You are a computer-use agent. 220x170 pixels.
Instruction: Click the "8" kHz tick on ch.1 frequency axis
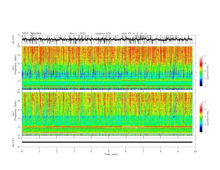(19, 55)
